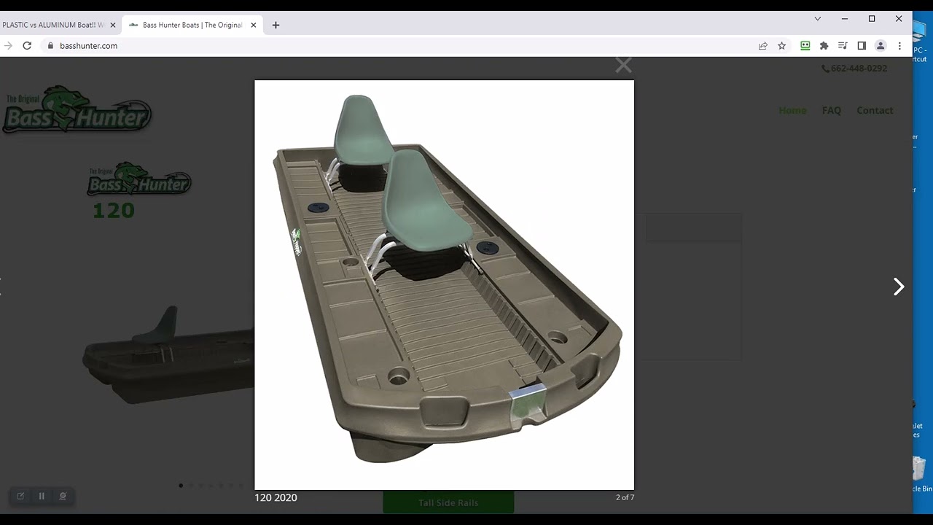
Task: Click the 662-448-0292 phone number
Action: tap(854, 68)
